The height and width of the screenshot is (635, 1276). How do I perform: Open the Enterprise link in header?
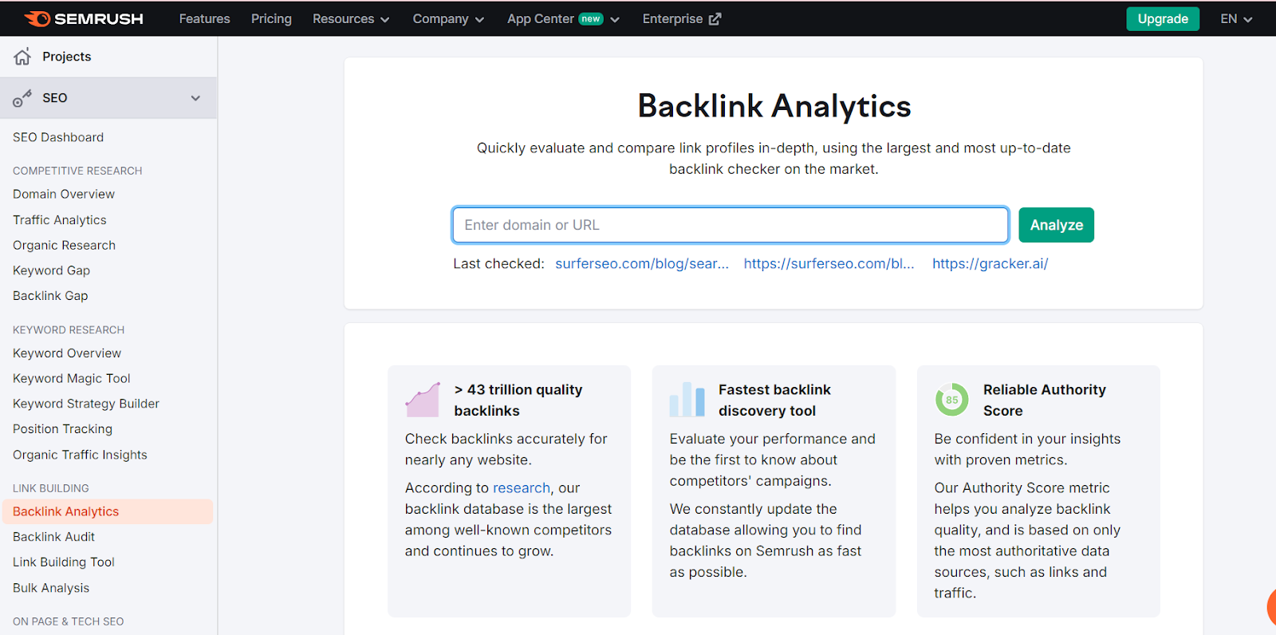[681, 18]
